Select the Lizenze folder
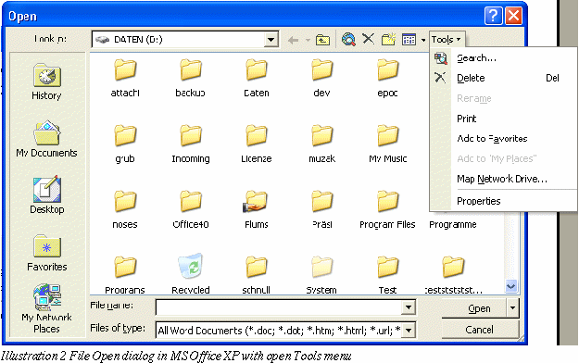579x363 pixels. pyautogui.click(x=257, y=144)
